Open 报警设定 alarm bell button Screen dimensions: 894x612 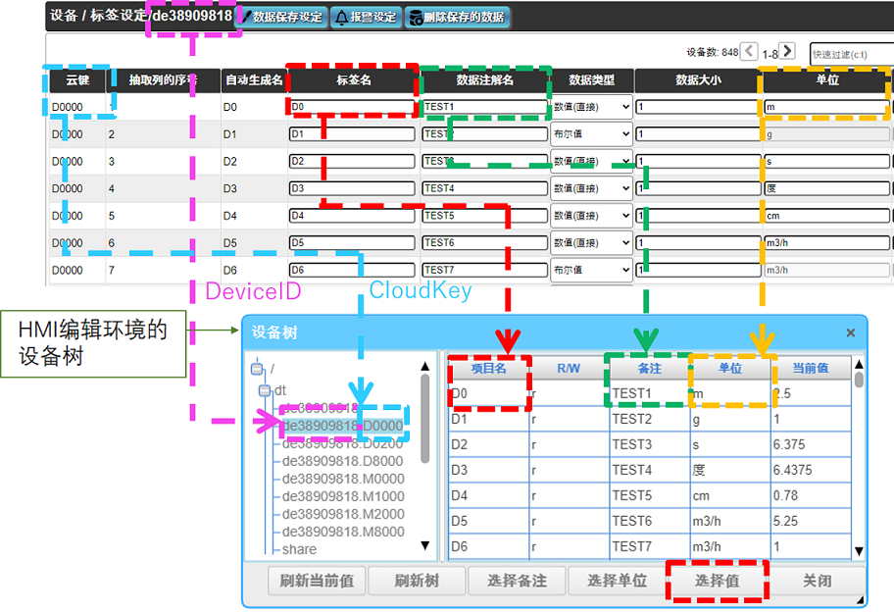367,17
